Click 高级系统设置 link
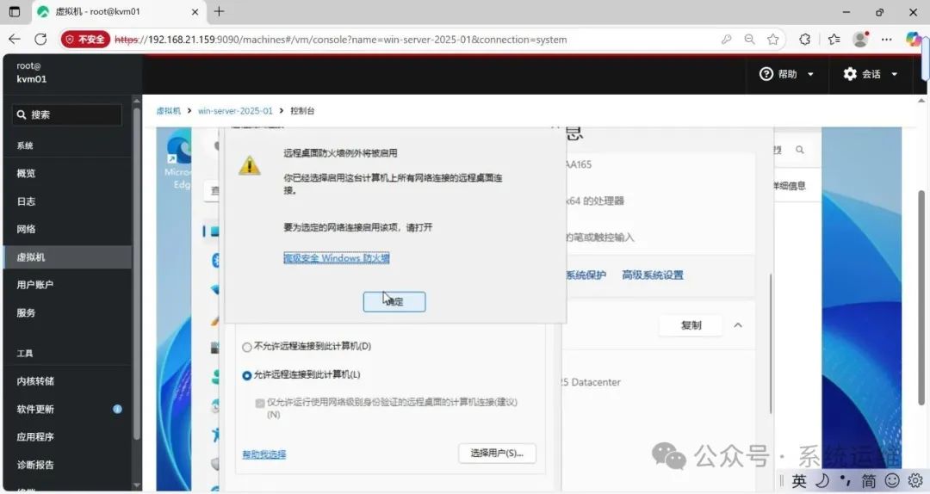The image size is (930, 494). click(653, 275)
